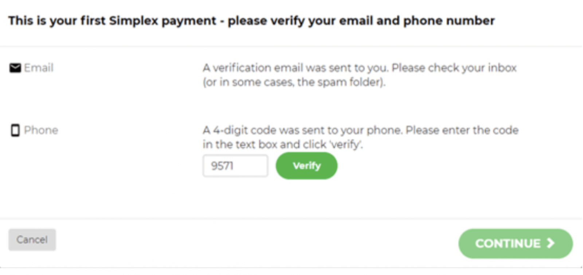The width and height of the screenshot is (583, 275).
Task: Click the Email label text
Action: click(39, 68)
